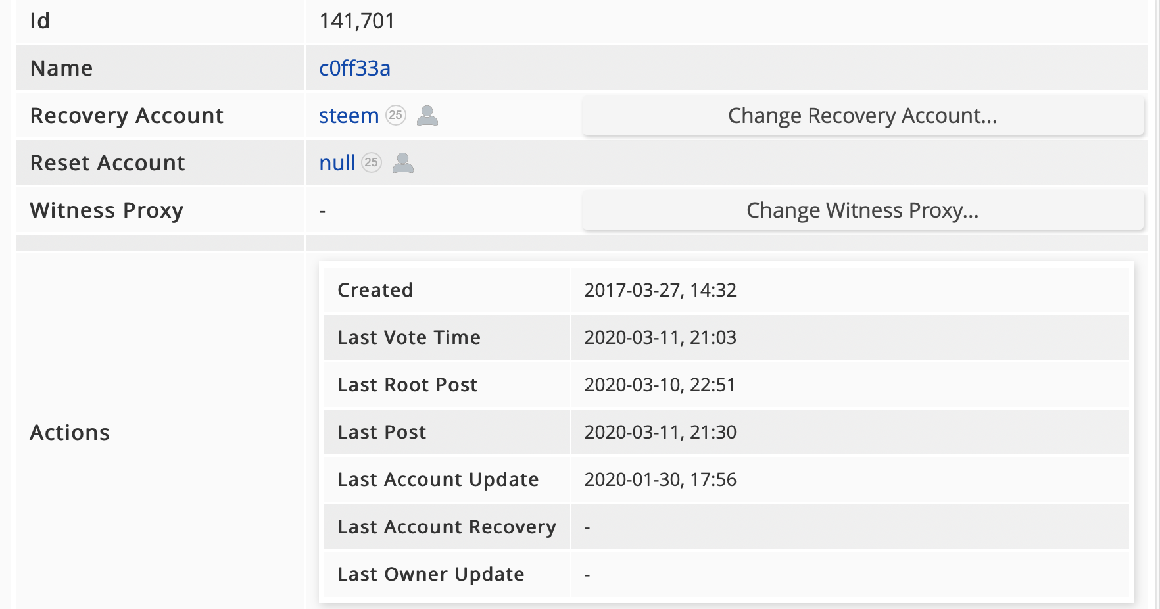Click the profile icon beside steem
The image size is (1160, 609).
point(427,115)
